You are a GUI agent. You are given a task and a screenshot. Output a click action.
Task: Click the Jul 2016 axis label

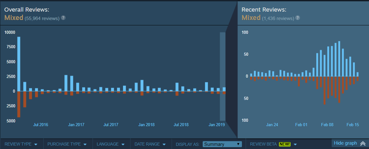40,125
